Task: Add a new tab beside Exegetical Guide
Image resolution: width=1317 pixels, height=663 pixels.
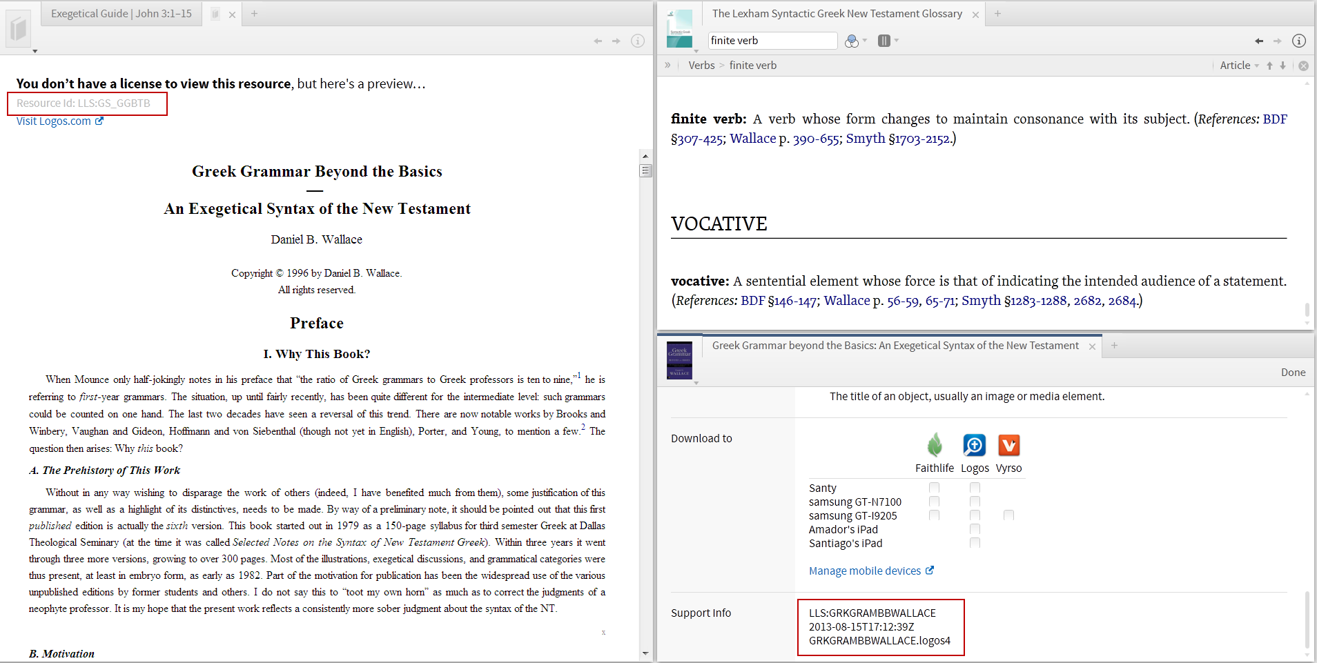Action: [255, 14]
